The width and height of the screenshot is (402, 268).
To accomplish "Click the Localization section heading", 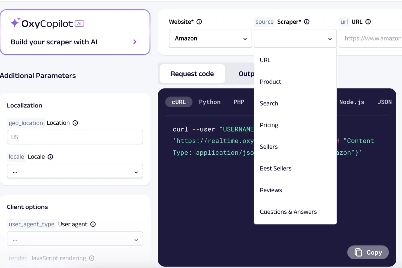I will click(x=24, y=106).
